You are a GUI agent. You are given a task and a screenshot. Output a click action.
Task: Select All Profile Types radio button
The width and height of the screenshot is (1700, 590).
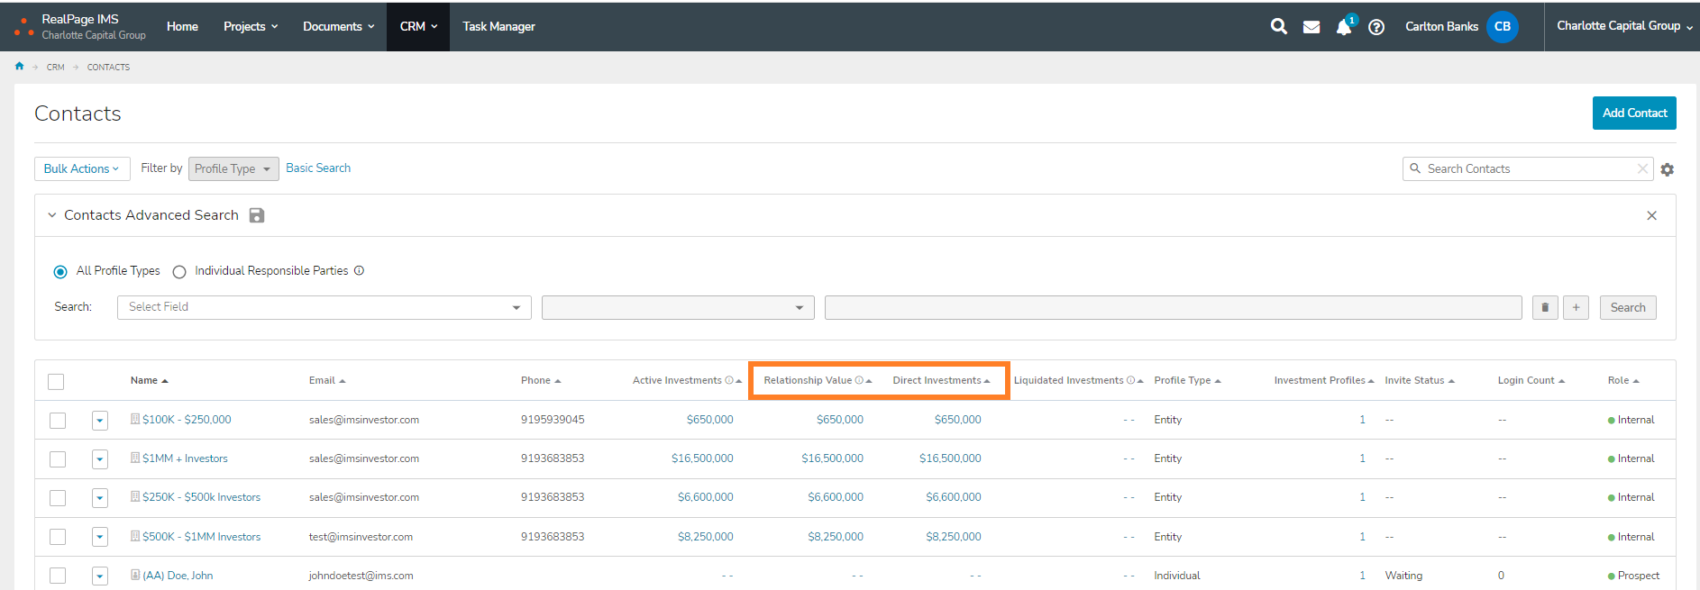pyautogui.click(x=60, y=271)
